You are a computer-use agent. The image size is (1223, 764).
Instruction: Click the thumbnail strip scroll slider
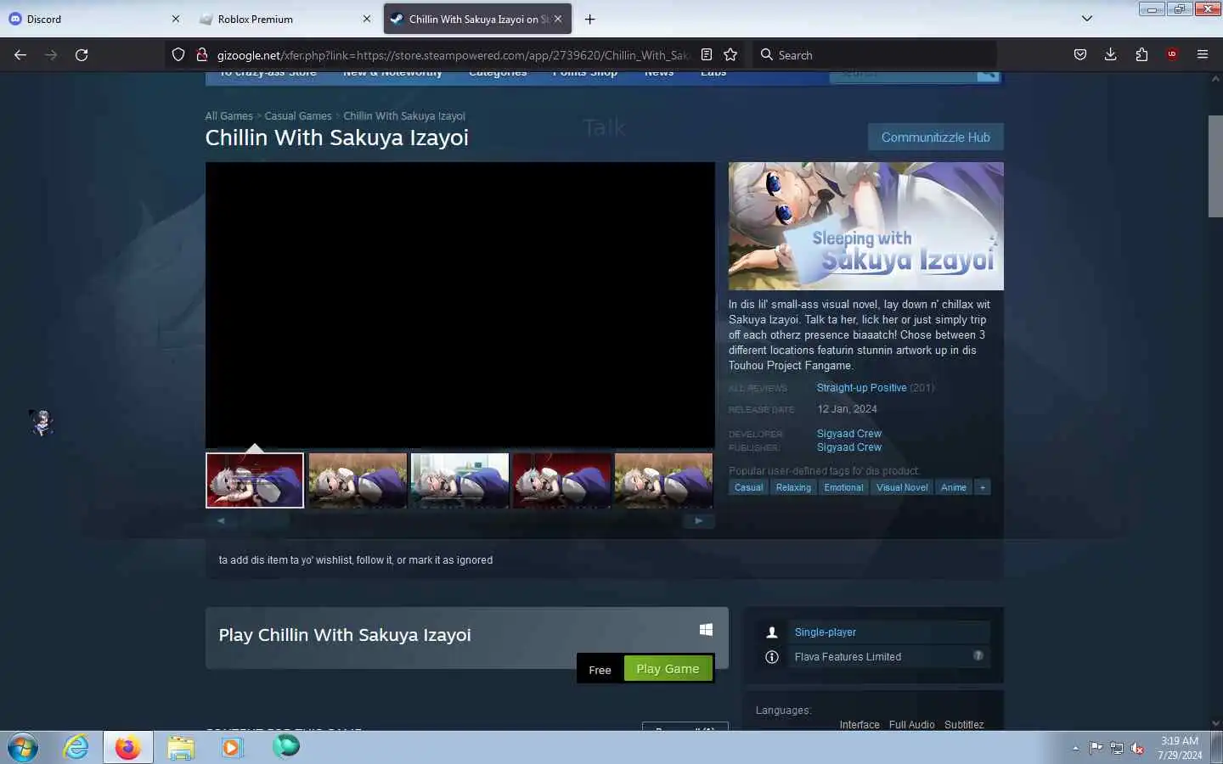(264, 520)
